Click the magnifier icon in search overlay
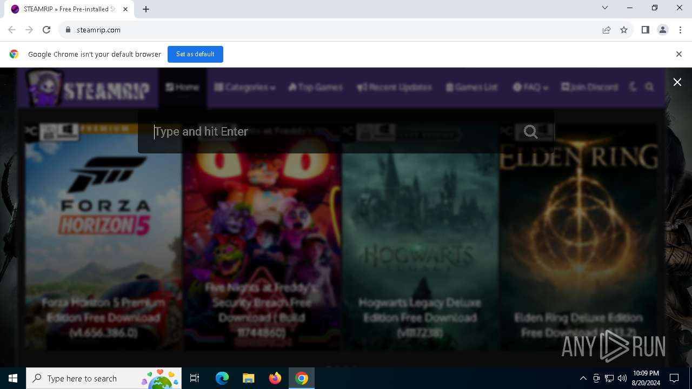Screen dimensions: 692x389 tap(530, 132)
